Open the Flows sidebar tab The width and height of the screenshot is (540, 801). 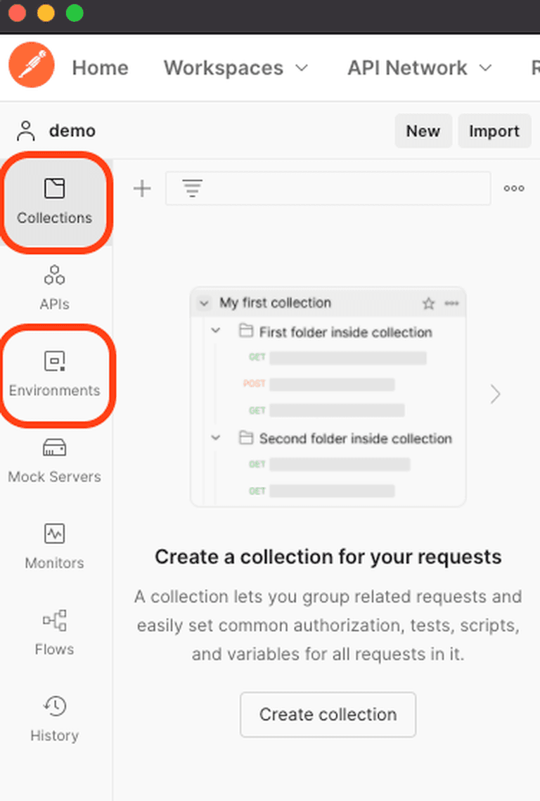coord(55,633)
